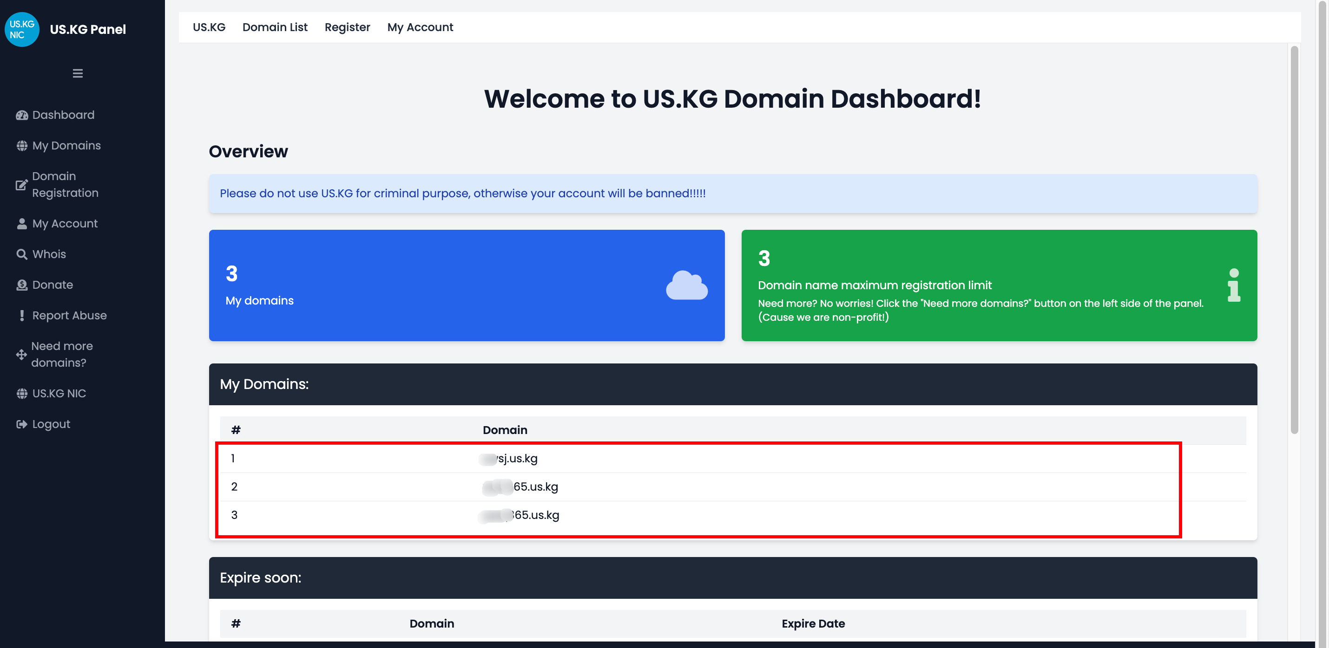Click the cloud icon on the blue card
Viewport: 1329px width, 648px height.
pos(687,284)
